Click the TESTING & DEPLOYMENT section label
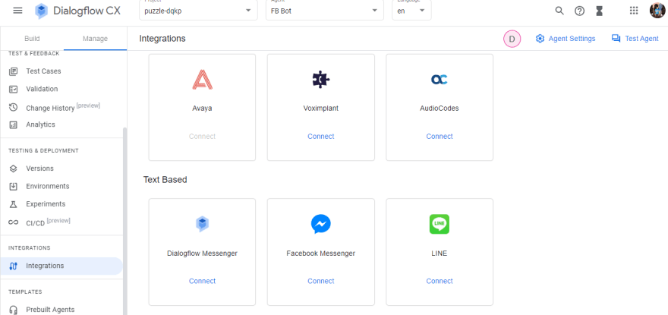 43,150
